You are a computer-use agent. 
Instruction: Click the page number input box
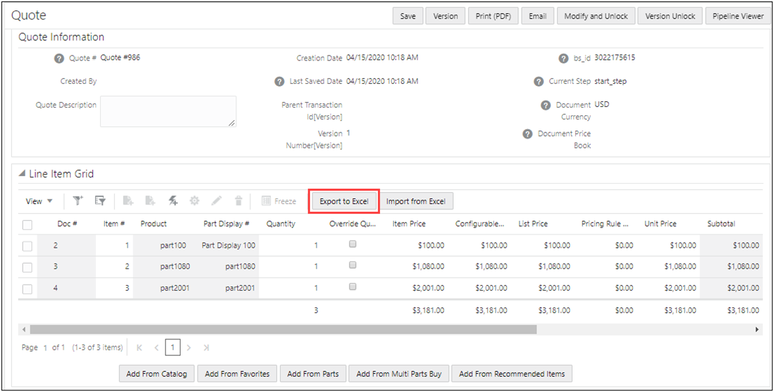coord(173,348)
